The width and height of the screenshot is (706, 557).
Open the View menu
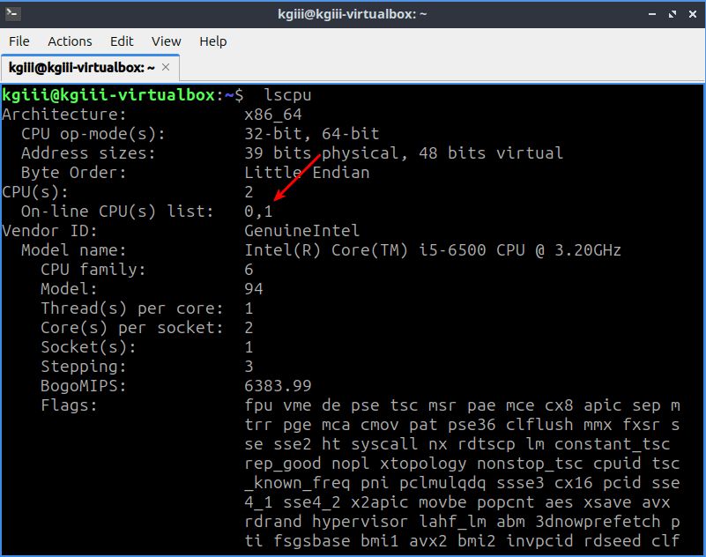click(167, 41)
